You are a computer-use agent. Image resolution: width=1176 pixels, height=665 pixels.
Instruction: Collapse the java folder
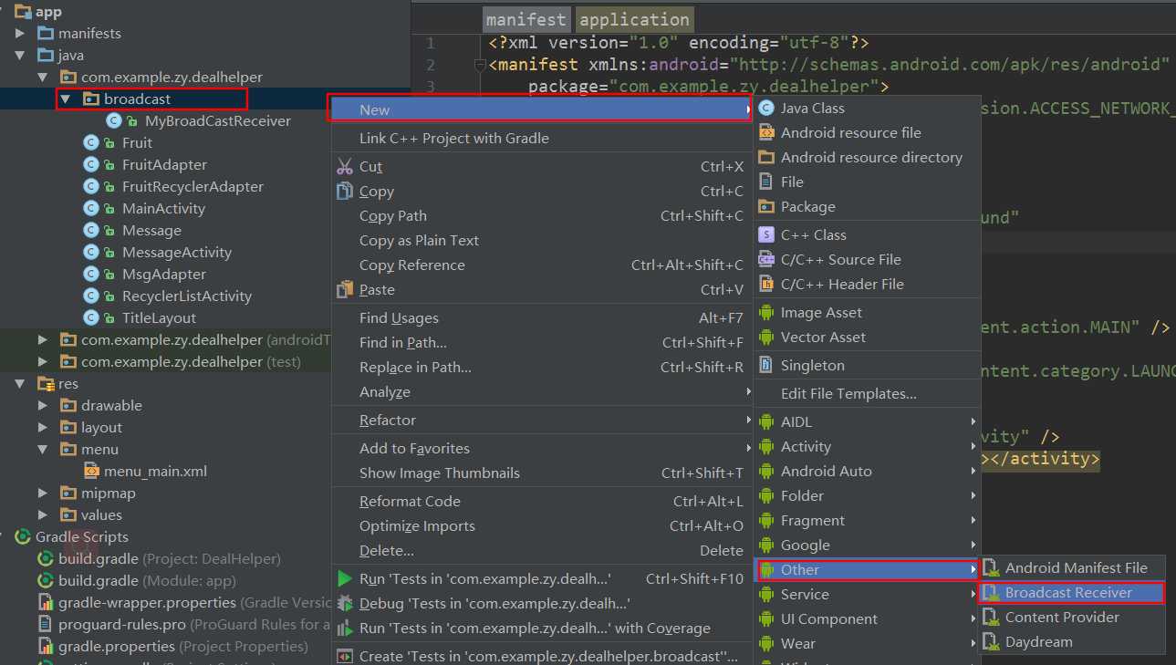pos(20,55)
